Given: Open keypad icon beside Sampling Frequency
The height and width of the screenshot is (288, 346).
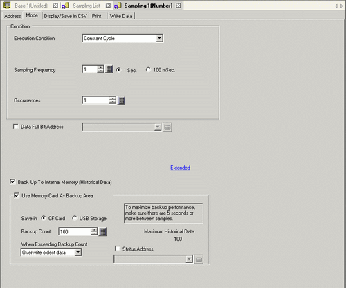Looking at the screenshot, I should [109, 69].
